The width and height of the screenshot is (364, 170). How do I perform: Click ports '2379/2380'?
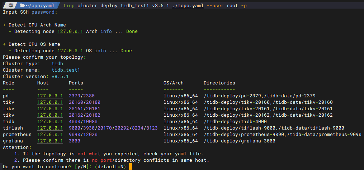(82, 96)
